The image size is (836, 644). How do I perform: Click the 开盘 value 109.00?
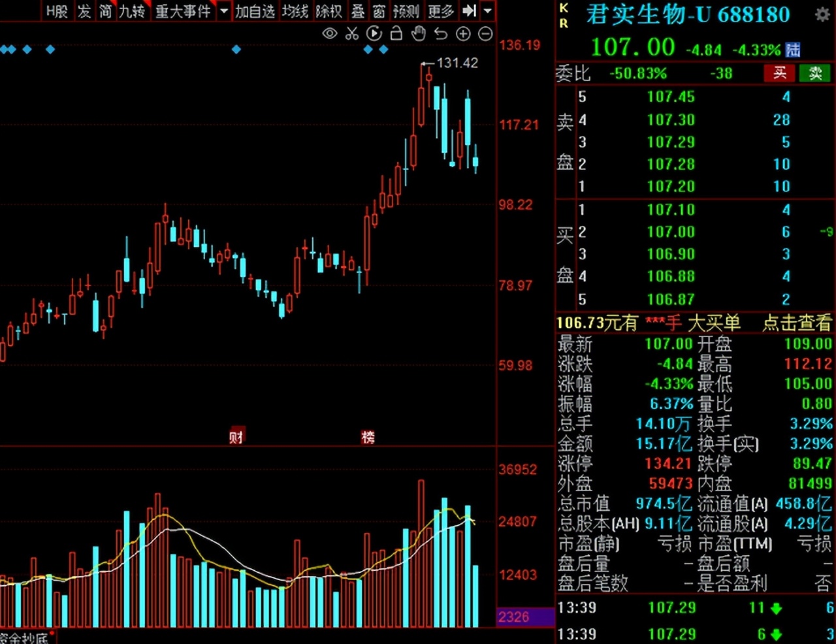(809, 344)
